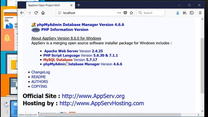The height and width of the screenshot is (117, 208).
Task: Click the Search box
Action: pos(151,13)
